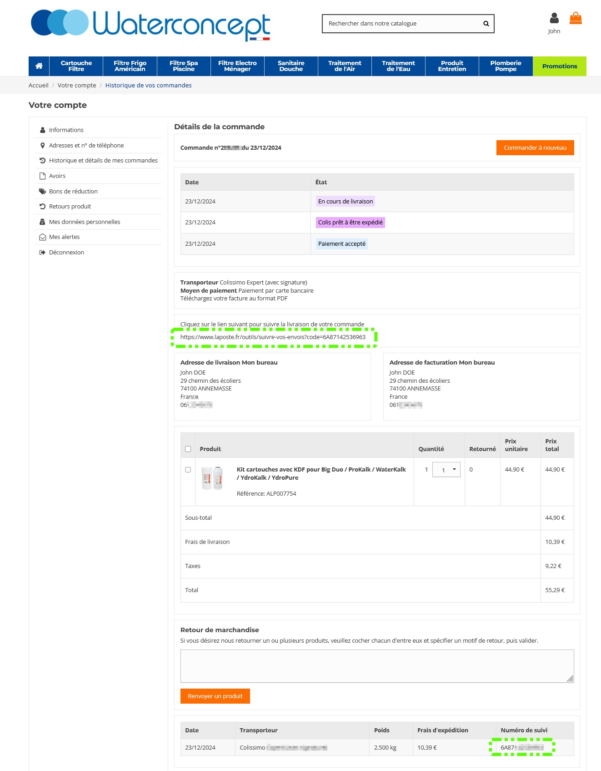Open Adresses et n° de téléphone
This screenshot has width=601, height=771.
tap(86, 146)
